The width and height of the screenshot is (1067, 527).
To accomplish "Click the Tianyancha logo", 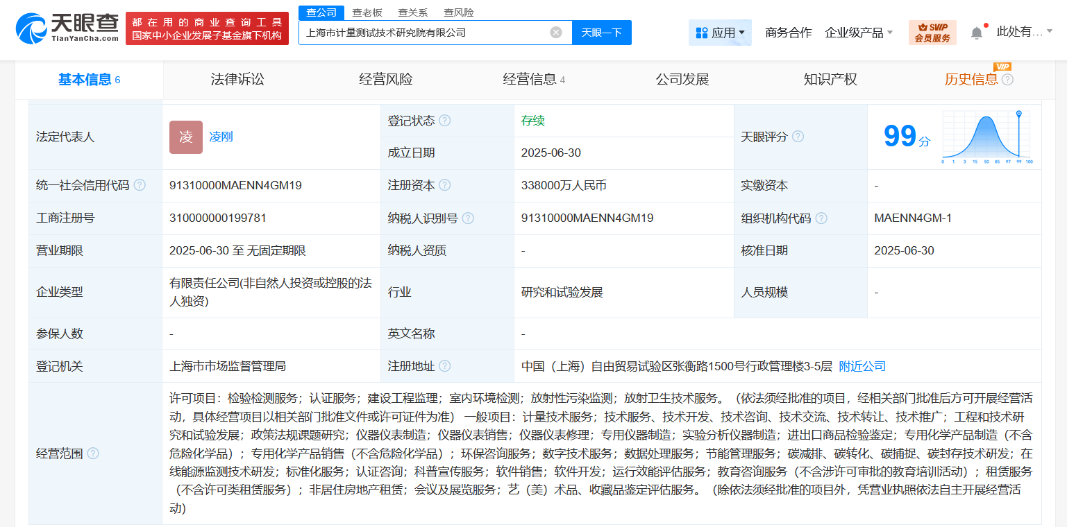I will pyautogui.click(x=67, y=28).
